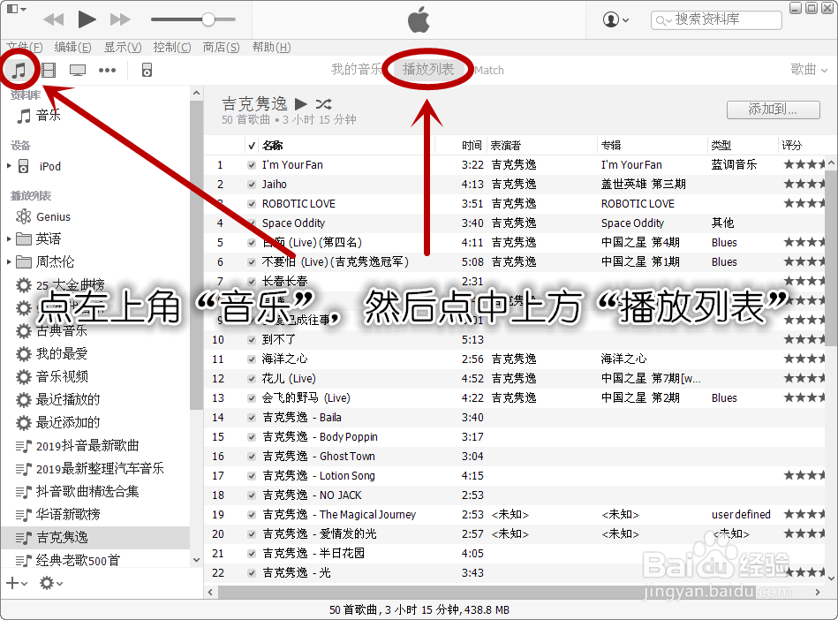
Task: Open the 编辑(E) menu
Action: (x=72, y=48)
